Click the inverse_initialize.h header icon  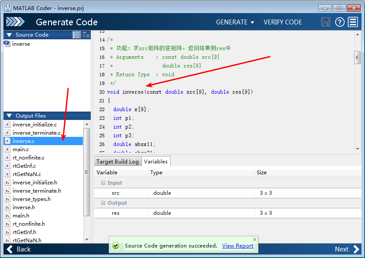point(7,183)
